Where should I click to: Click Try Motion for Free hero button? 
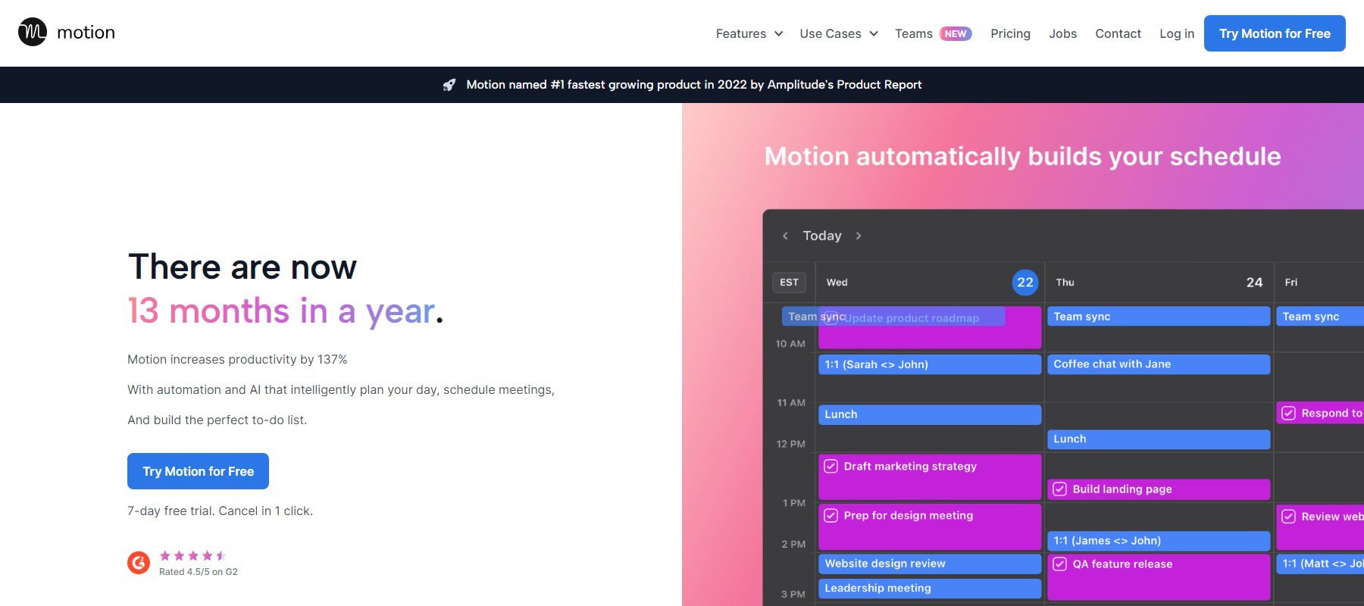click(198, 471)
